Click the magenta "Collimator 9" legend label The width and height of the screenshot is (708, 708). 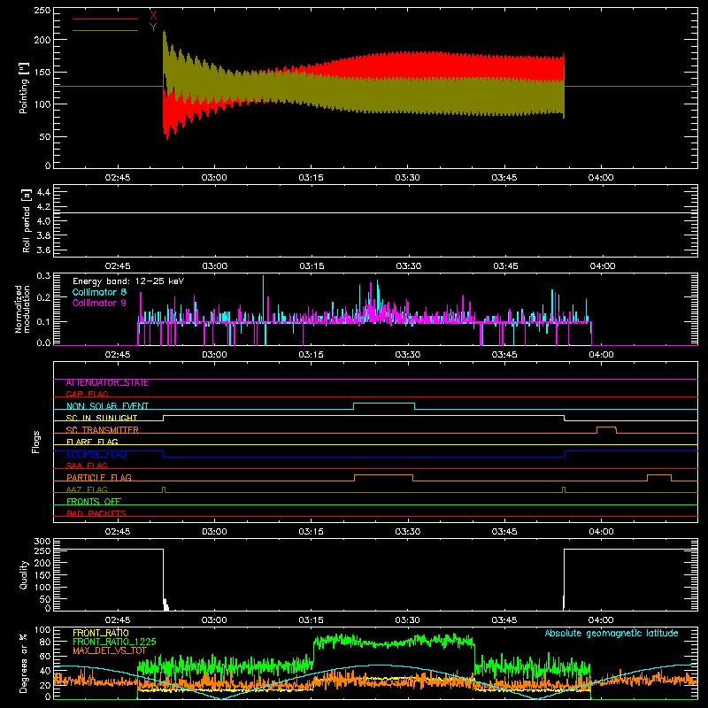tap(99, 303)
